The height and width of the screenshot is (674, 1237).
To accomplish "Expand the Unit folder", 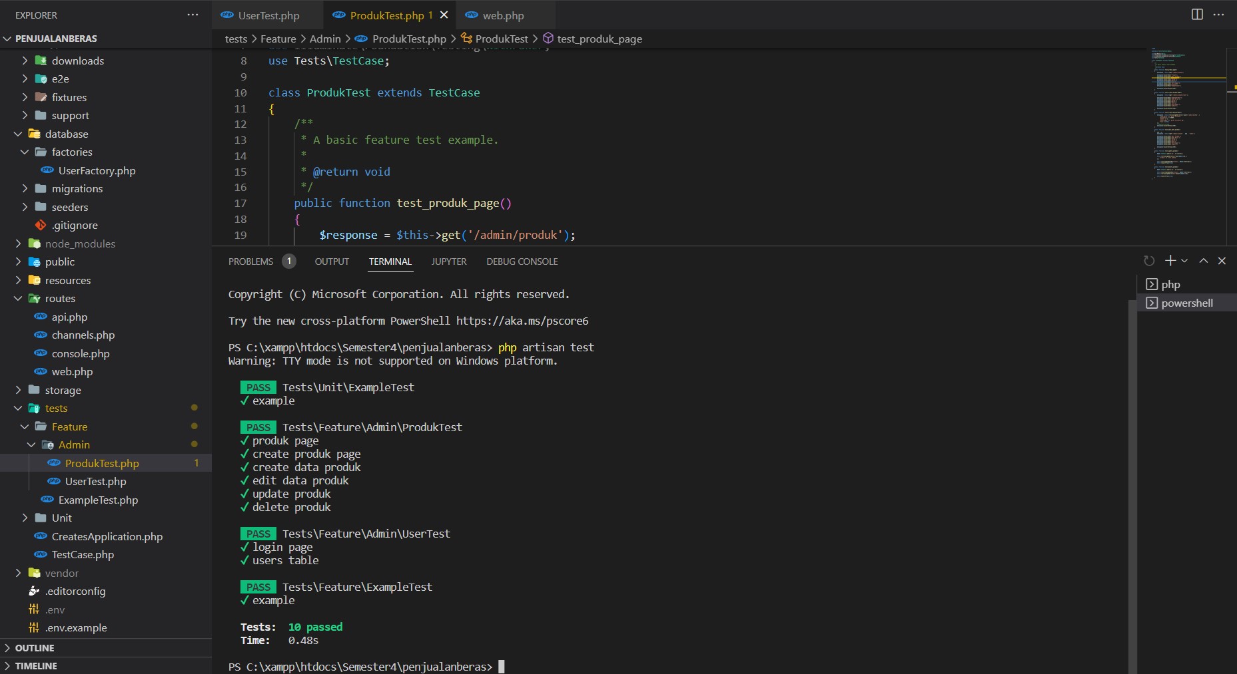I will pyautogui.click(x=25, y=518).
